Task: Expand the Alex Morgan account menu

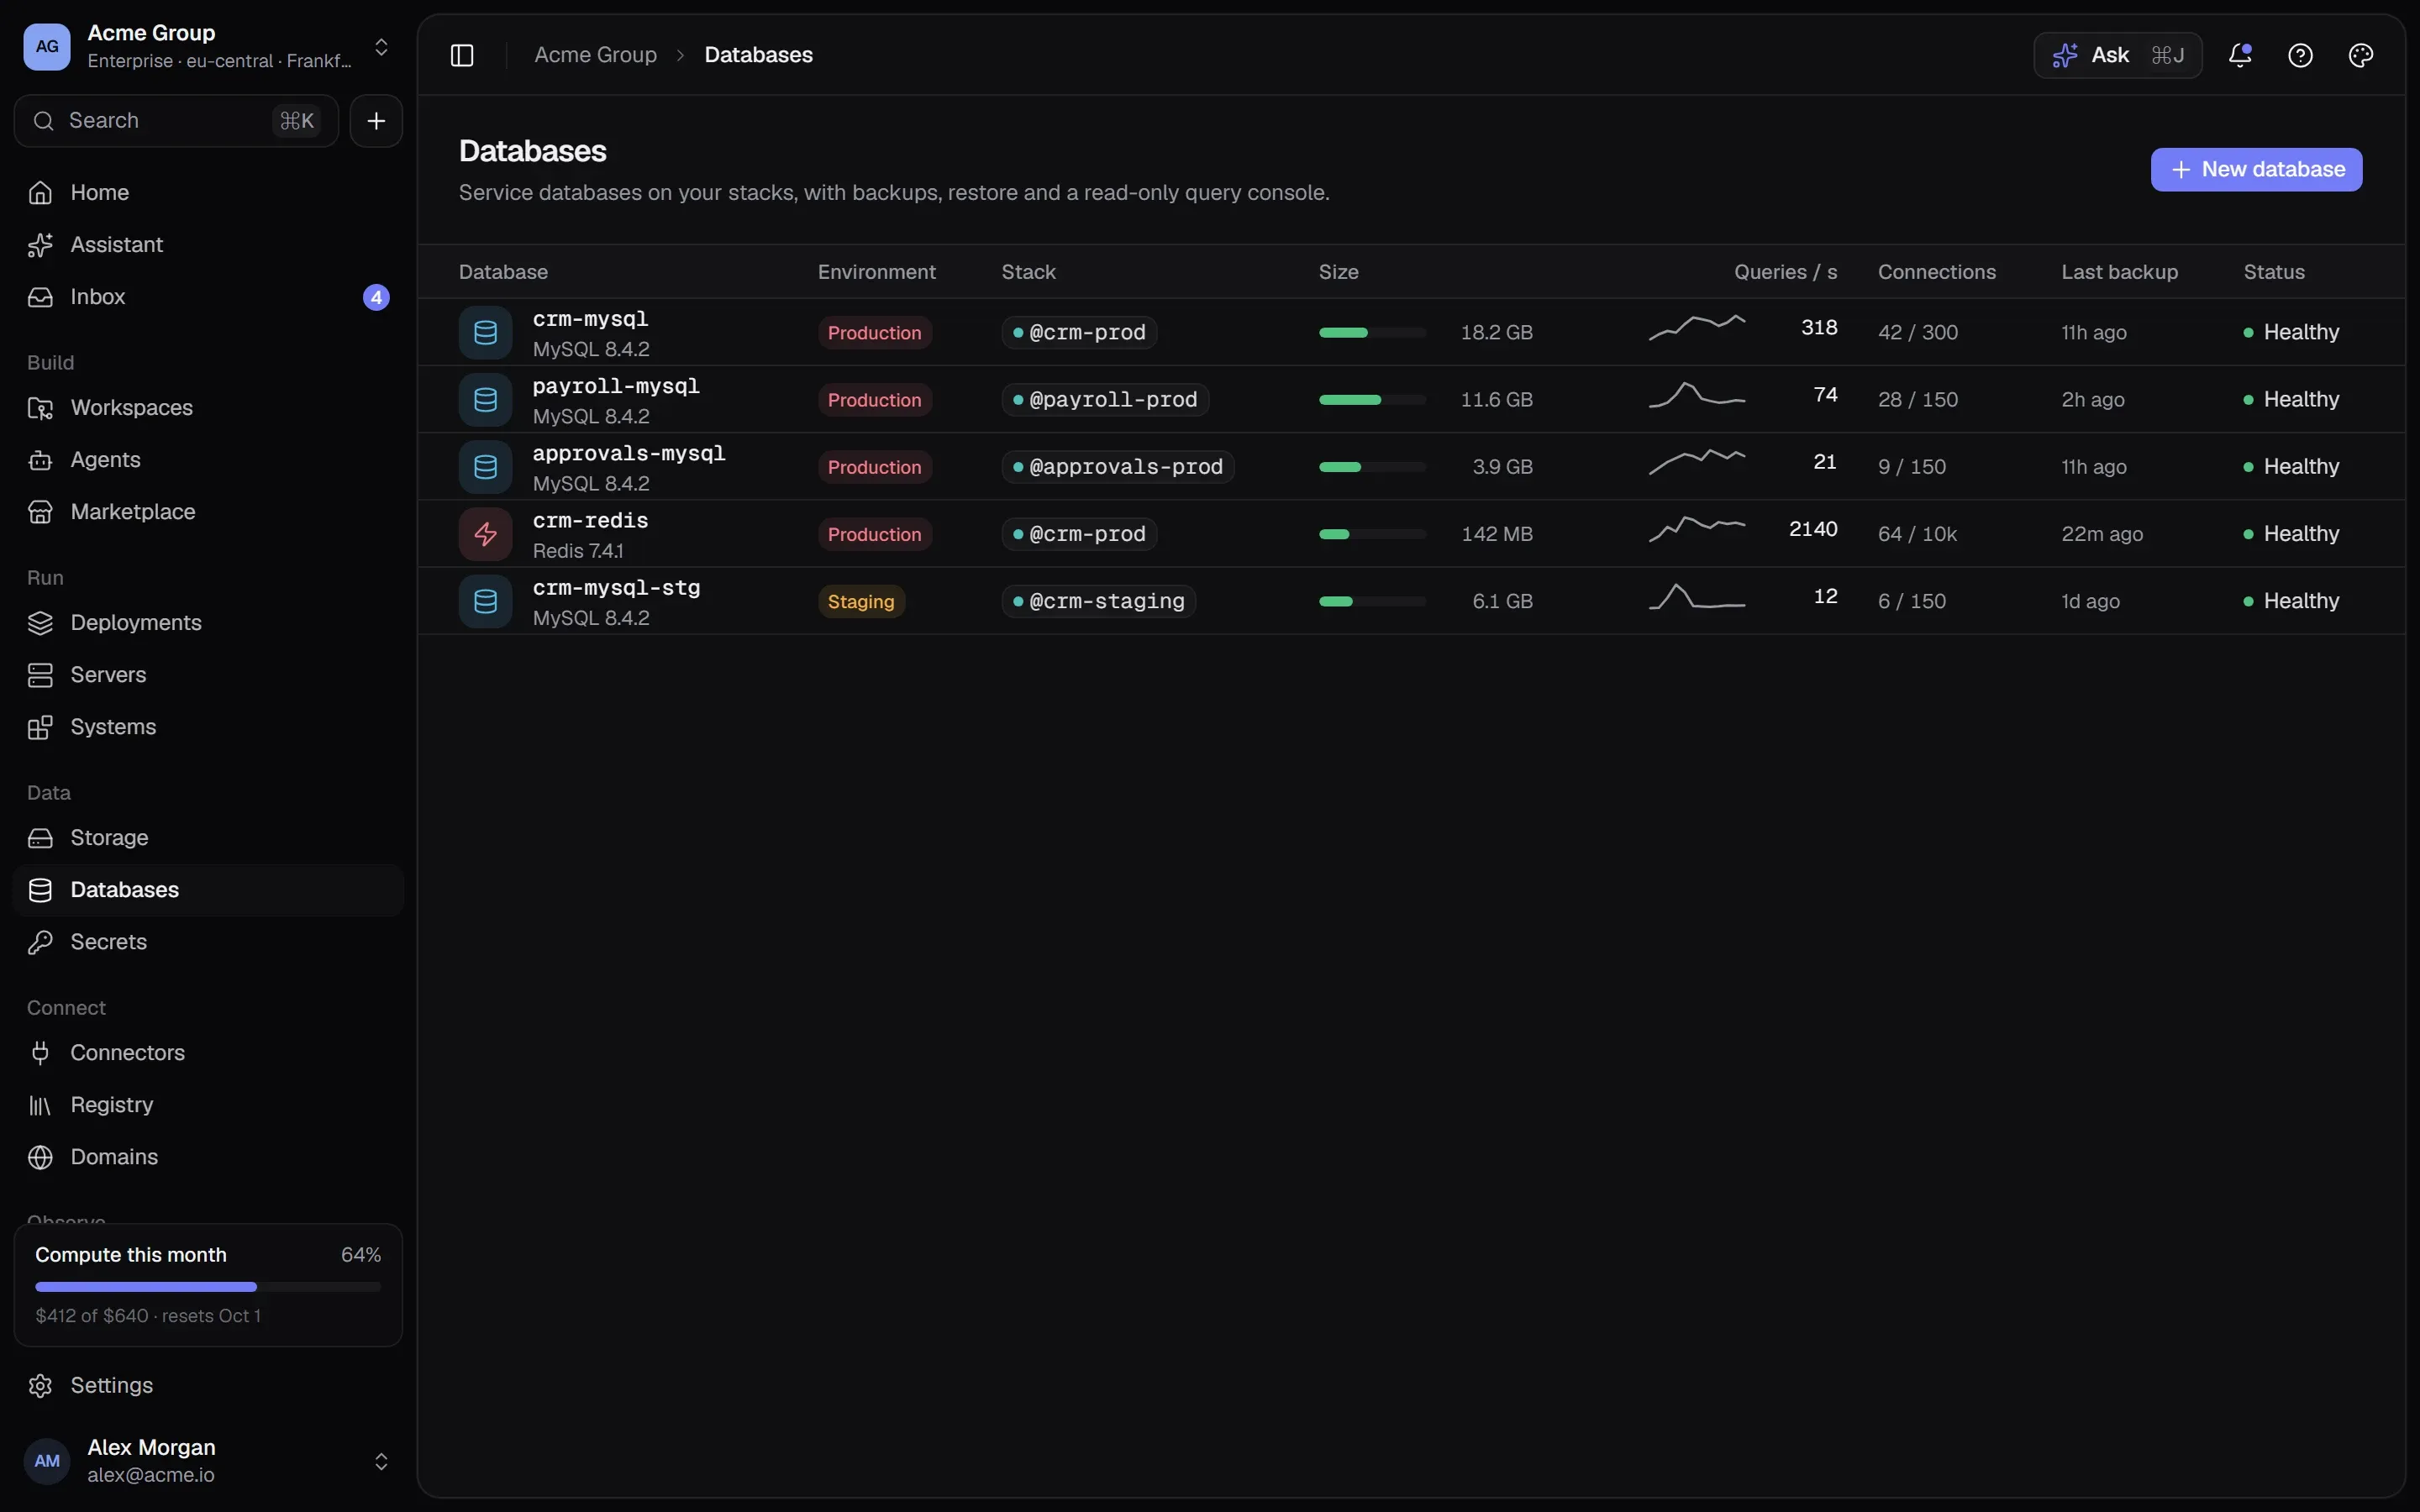Action: pos(381,1461)
